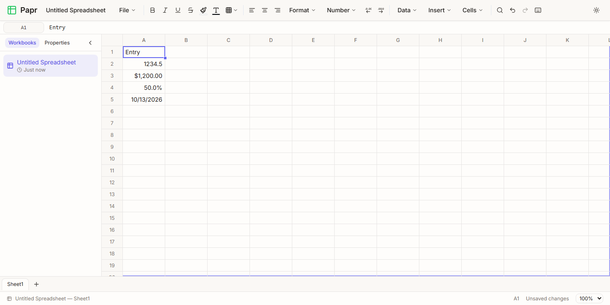The image size is (610, 305).
Task: Add a new sheet
Action: pyautogui.click(x=36, y=284)
